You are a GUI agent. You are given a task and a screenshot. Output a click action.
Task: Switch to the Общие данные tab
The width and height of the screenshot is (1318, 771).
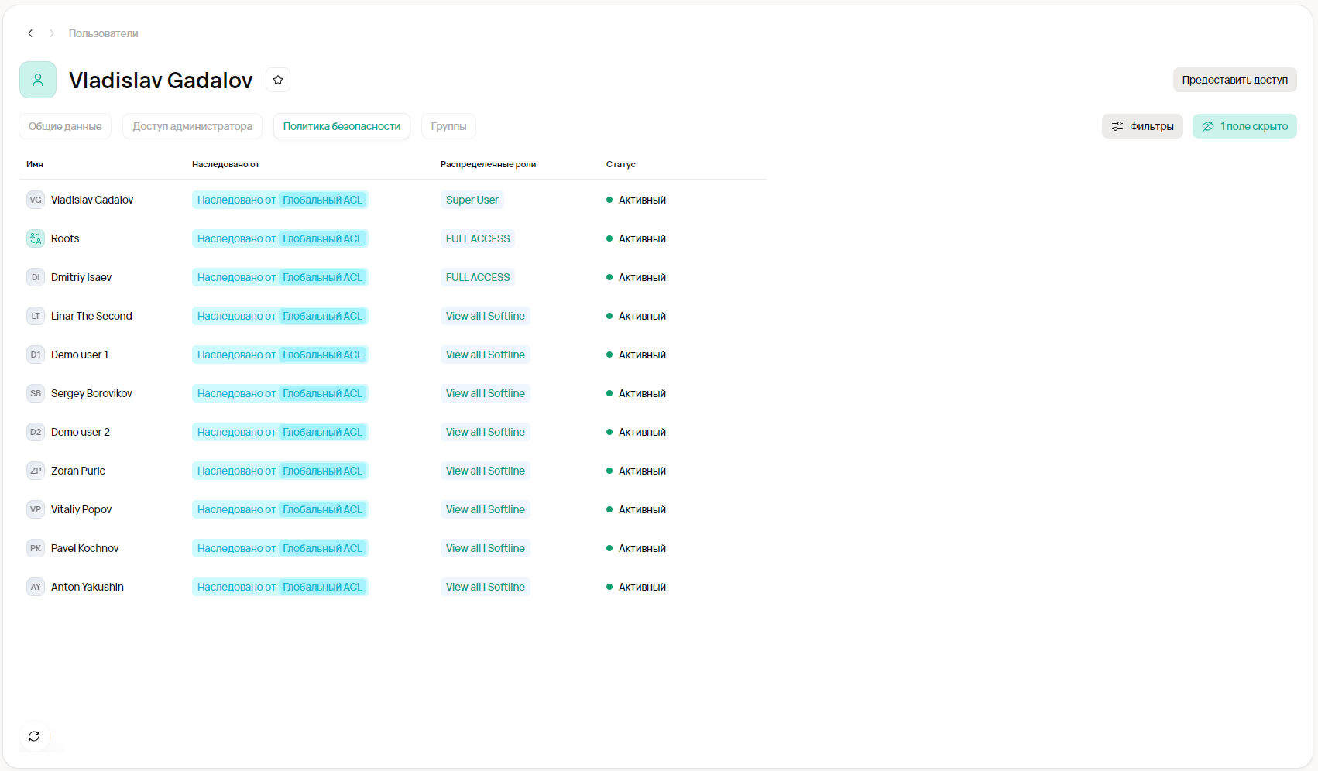(x=65, y=126)
